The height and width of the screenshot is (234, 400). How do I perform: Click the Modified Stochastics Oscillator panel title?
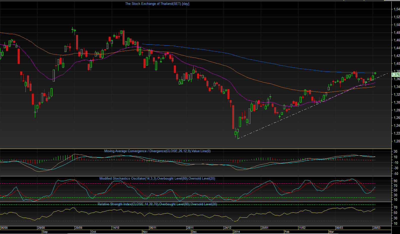tap(157, 179)
